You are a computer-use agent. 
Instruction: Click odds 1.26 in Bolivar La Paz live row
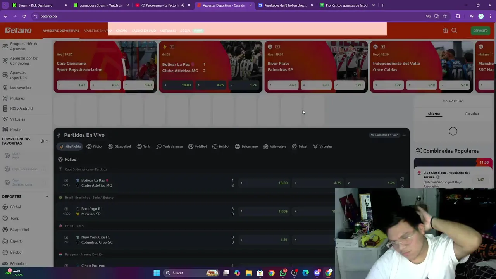click(x=371, y=183)
